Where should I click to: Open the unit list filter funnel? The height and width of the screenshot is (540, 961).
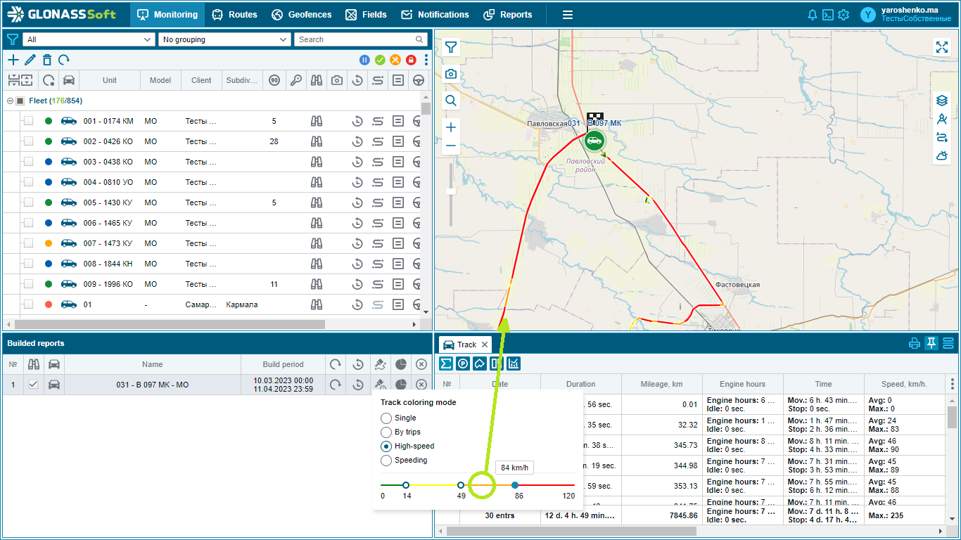point(12,39)
